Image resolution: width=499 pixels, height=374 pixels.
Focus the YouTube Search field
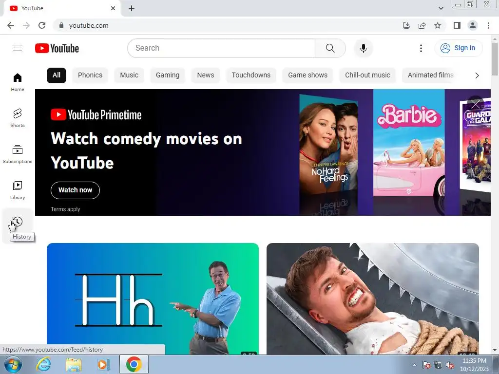click(221, 48)
